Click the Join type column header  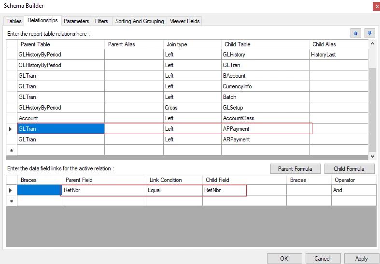[x=193, y=44]
